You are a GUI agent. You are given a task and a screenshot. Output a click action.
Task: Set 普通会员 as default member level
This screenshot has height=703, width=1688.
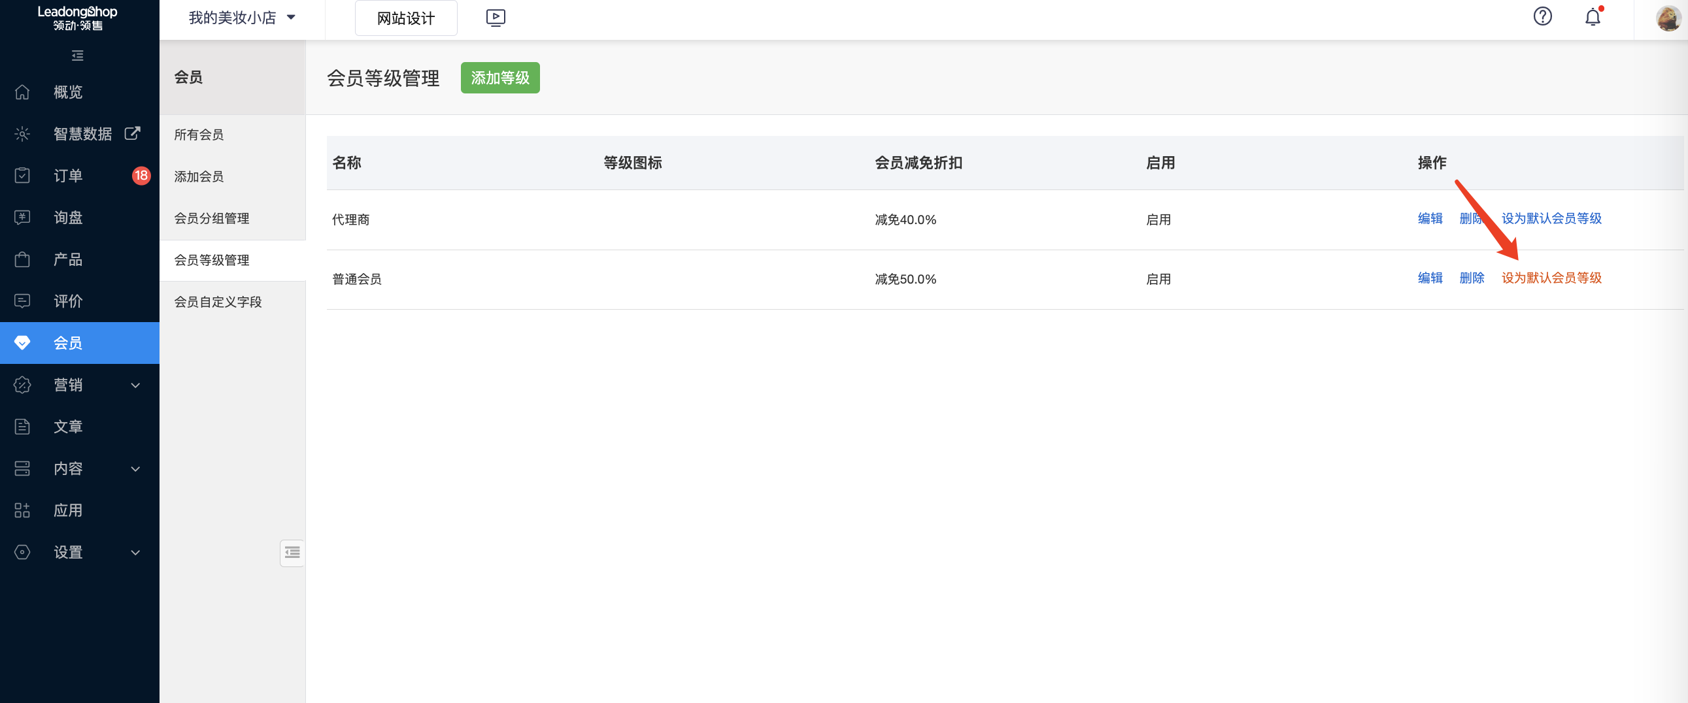coord(1552,278)
